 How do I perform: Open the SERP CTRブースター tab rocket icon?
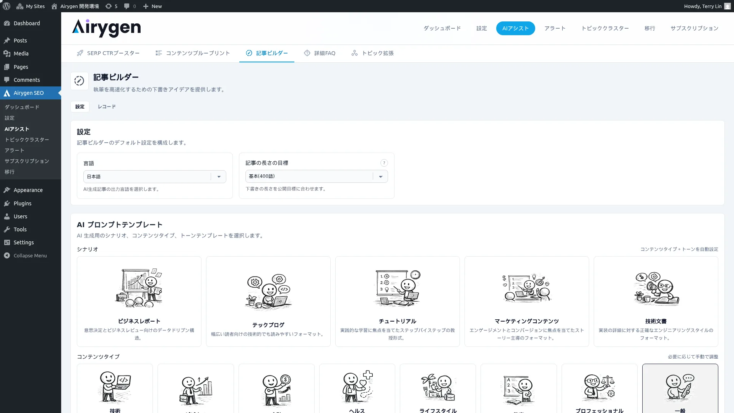80,53
